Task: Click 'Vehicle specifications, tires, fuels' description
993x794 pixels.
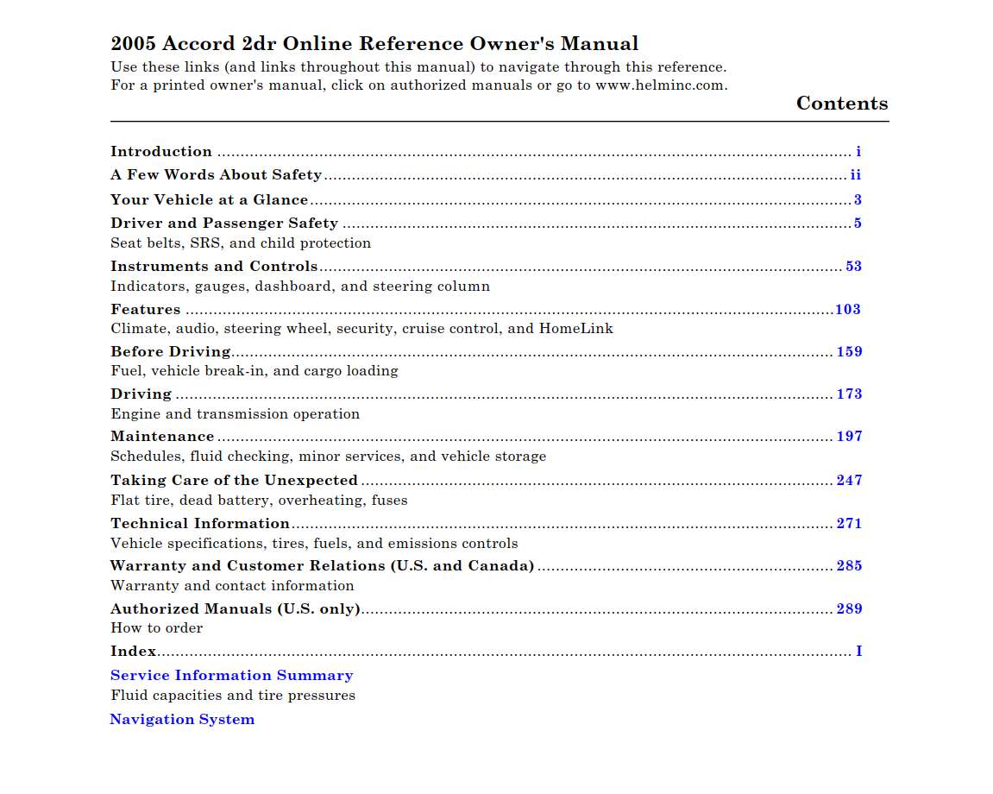Action: tap(314, 544)
